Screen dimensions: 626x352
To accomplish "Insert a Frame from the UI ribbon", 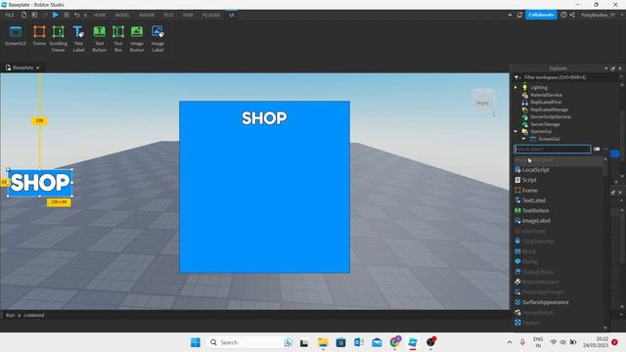I will click(39, 36).
